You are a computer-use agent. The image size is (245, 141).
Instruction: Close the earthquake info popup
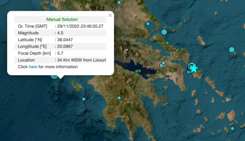click(110, 15)
